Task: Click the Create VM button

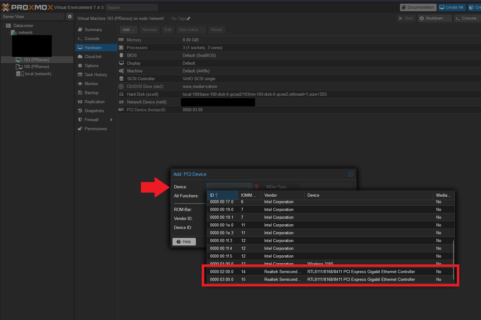Action: [452, 7]
